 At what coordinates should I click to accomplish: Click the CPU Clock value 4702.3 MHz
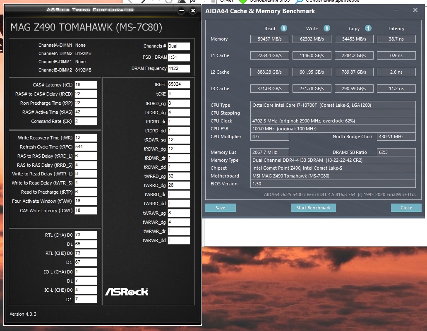coord(333,121)
